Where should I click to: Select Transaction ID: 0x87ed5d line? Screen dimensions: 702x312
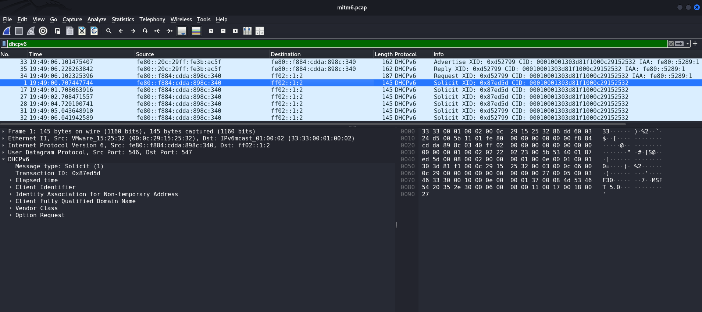click(x=58, y=173)
